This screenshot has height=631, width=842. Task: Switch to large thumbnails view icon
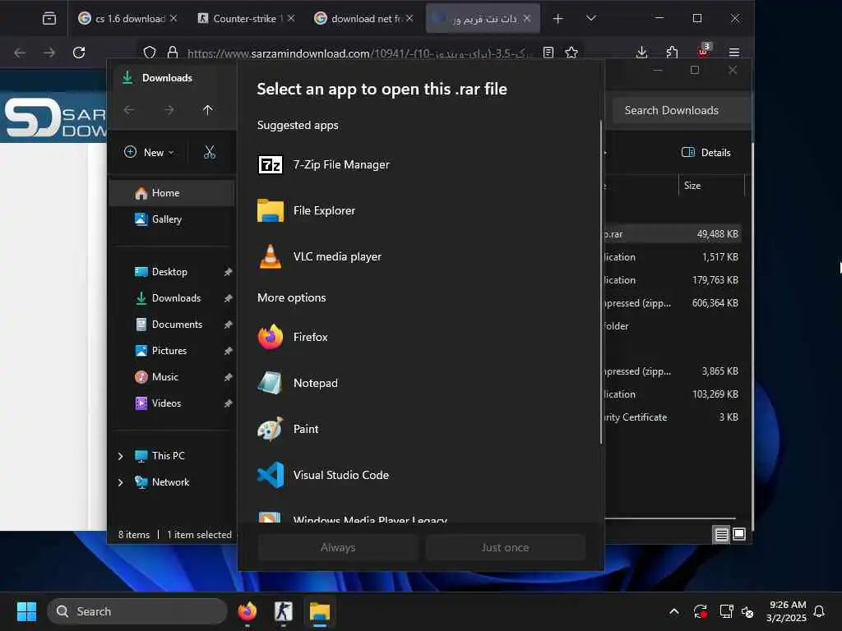coord(739,534)
